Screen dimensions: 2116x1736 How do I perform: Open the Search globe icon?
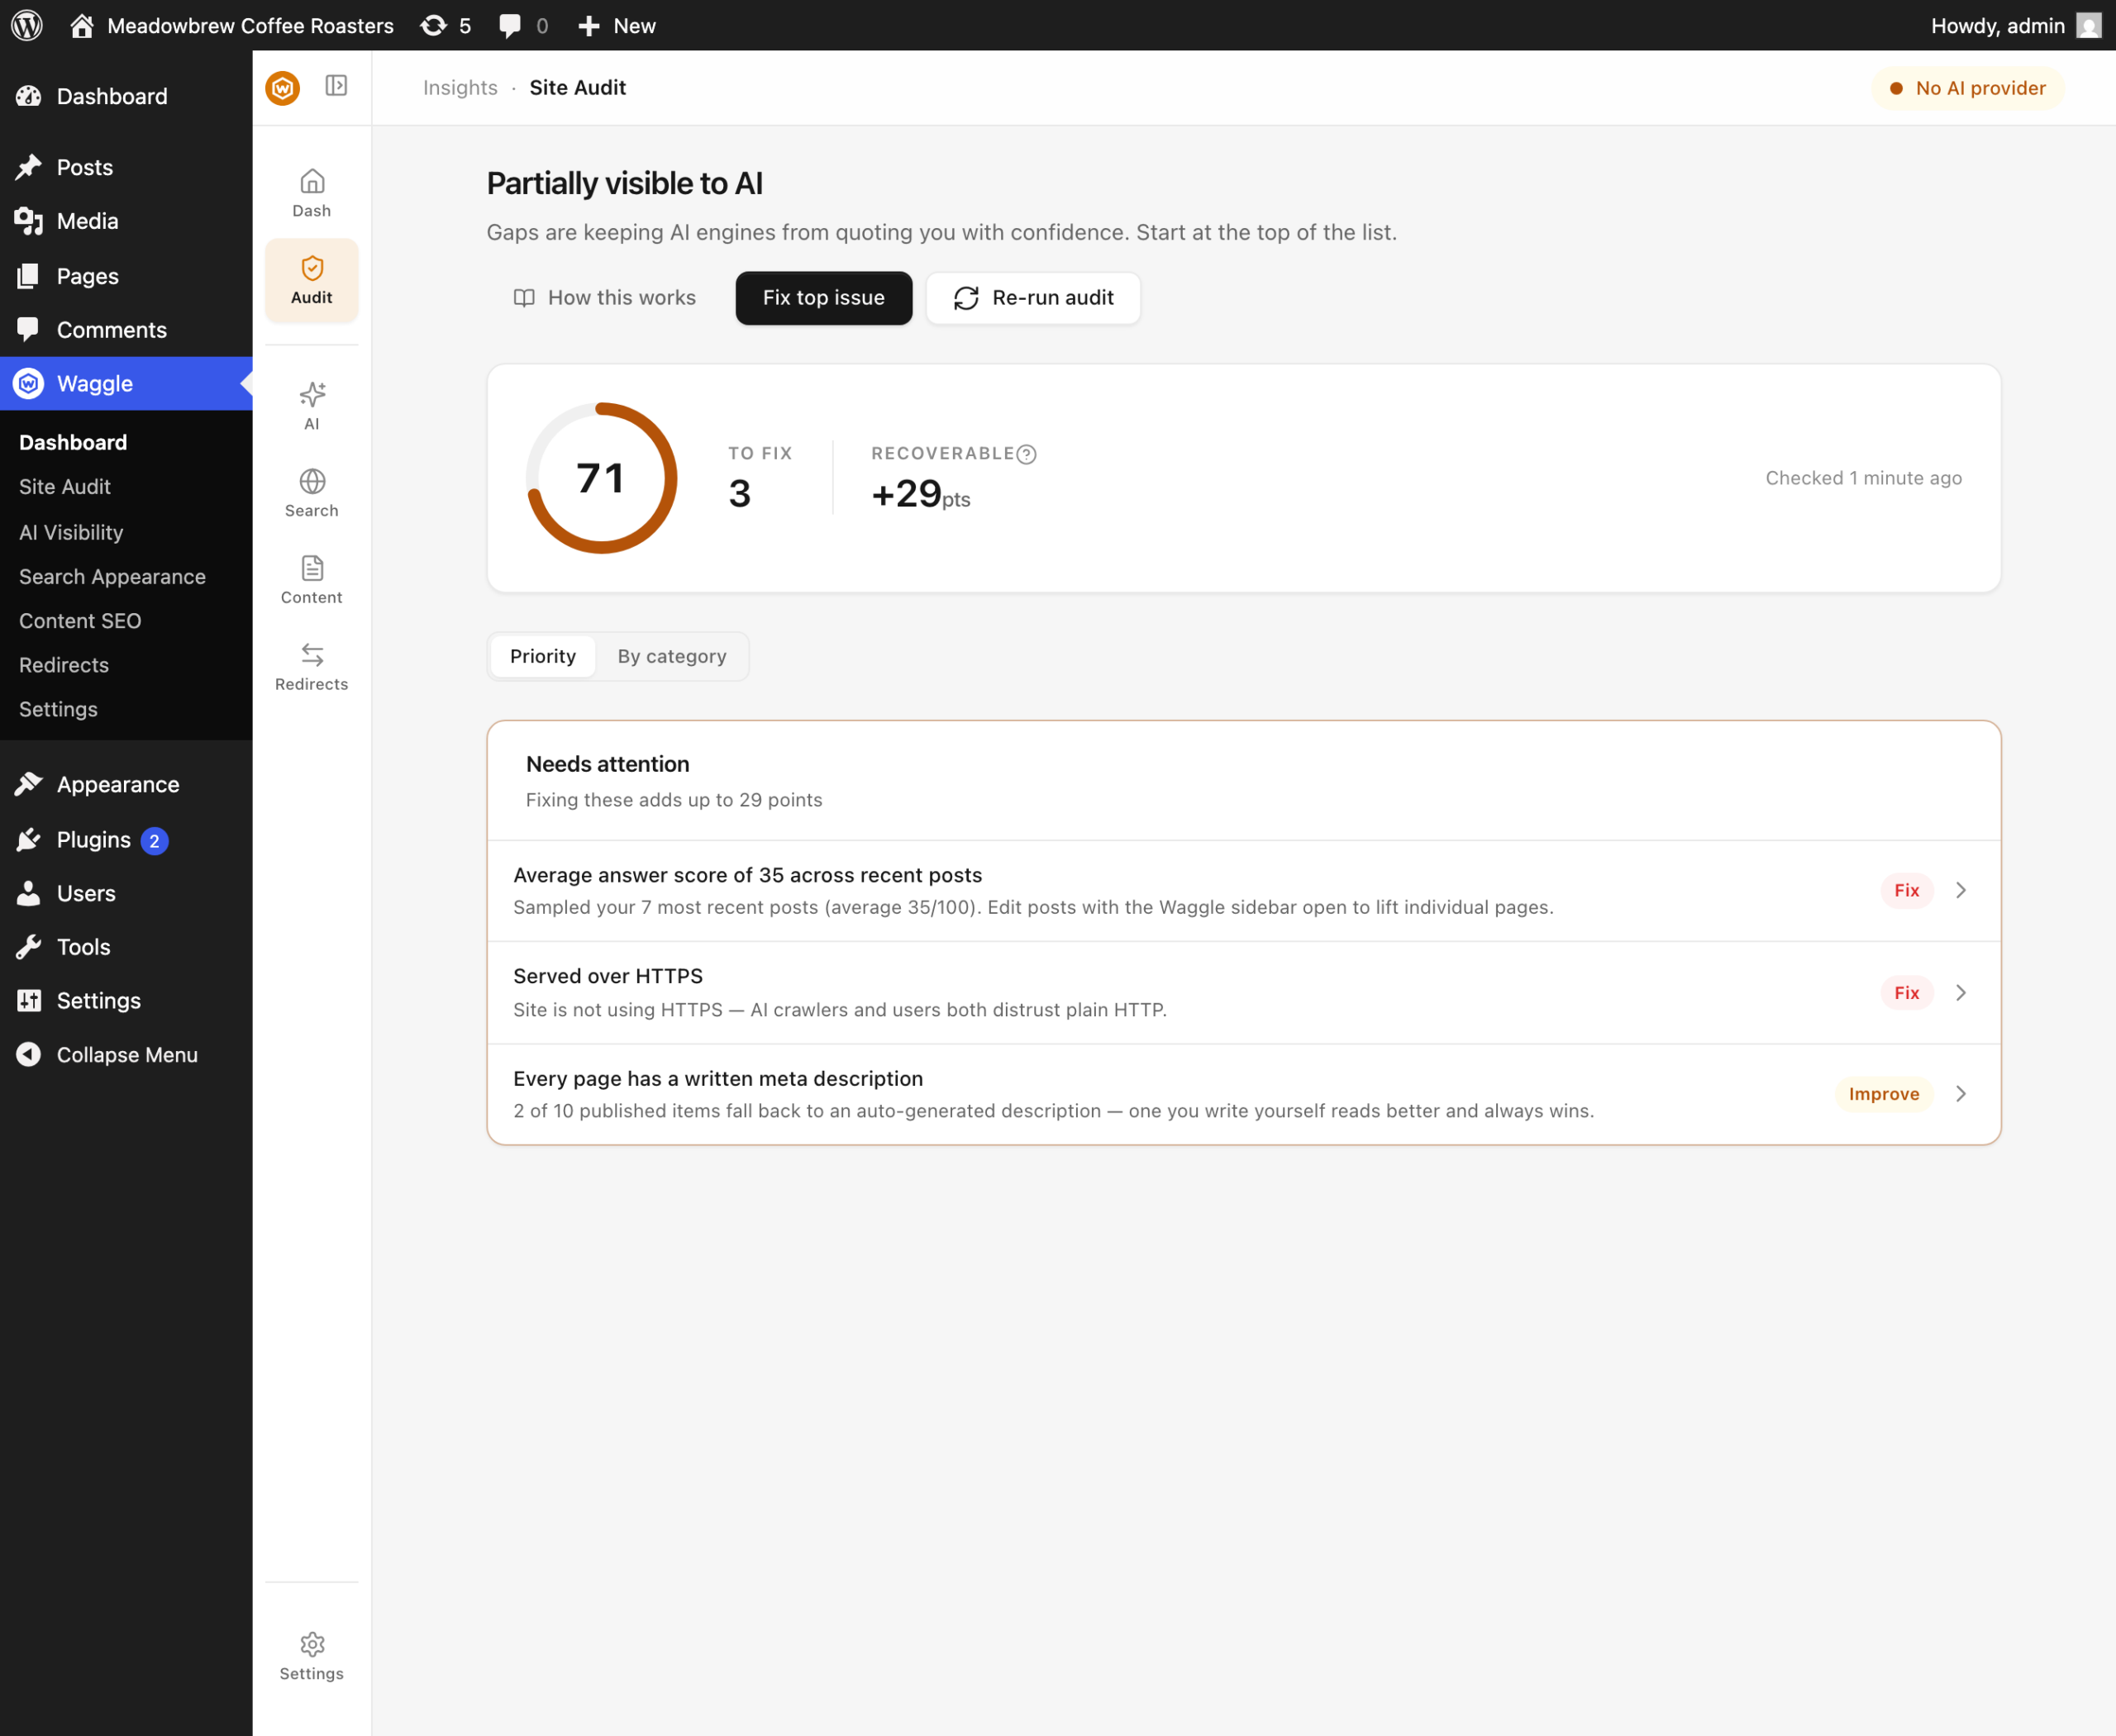click(x=312, y=481)
